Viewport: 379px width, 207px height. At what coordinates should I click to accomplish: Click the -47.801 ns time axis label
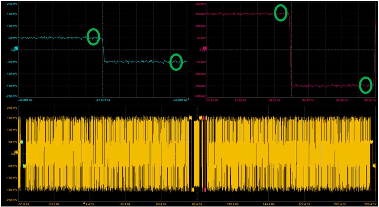103,100
